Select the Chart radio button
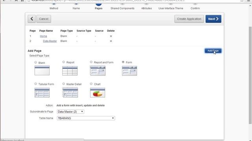 [x=91, y=83]
